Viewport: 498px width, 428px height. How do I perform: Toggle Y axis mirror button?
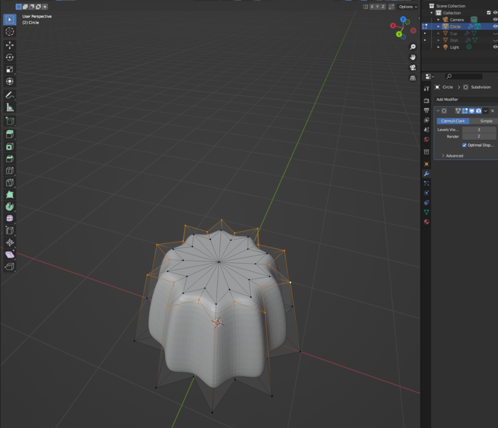377,7
